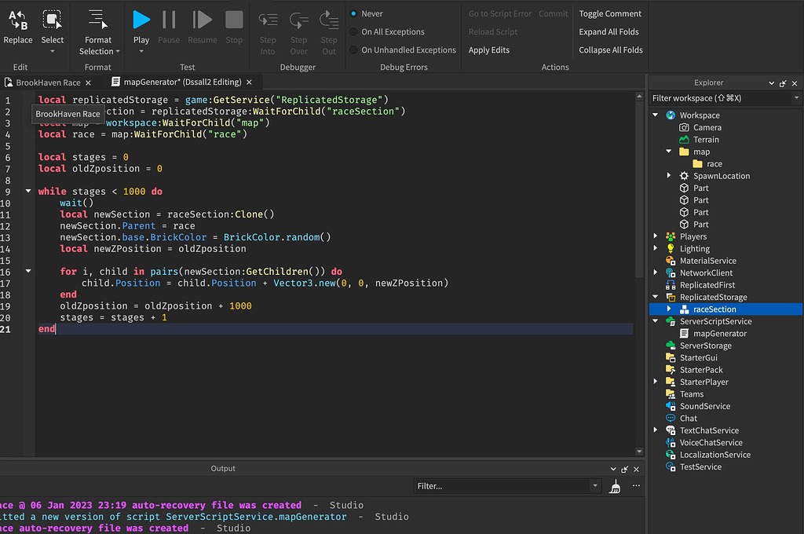The width and height of the screenshot is (804, 534).
Task: Click Expand All Folds in the Actions section
Action: pyautogui.click(x=610, y=31)
